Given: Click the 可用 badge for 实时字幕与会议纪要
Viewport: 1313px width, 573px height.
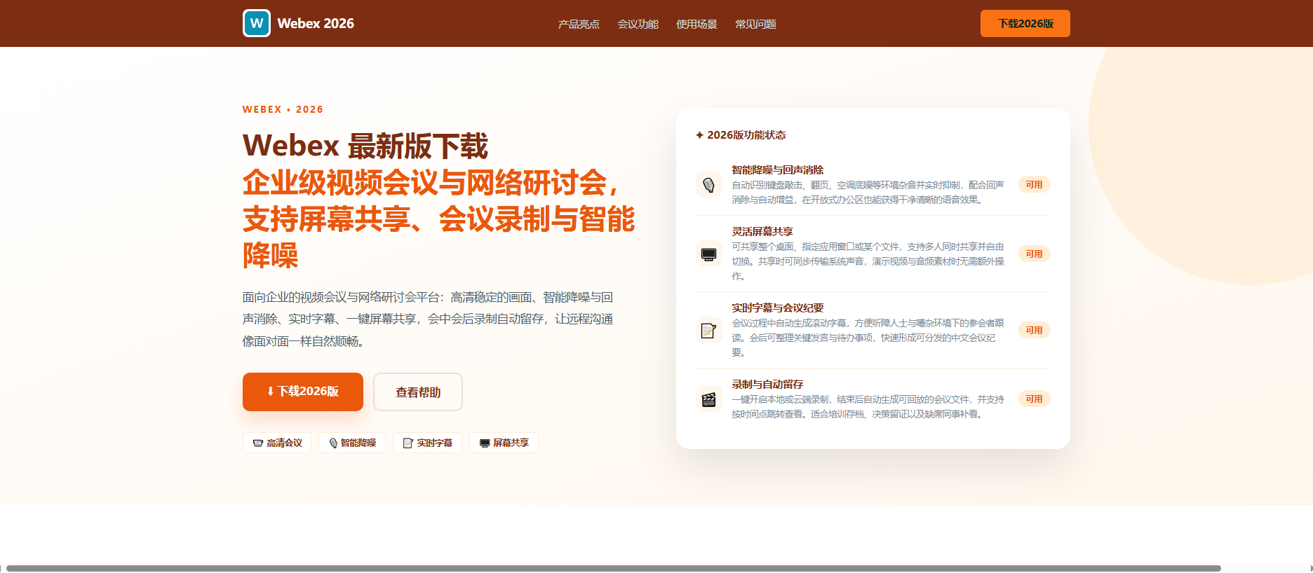Looking at the screenshot, I should (x=1034, y=330).
